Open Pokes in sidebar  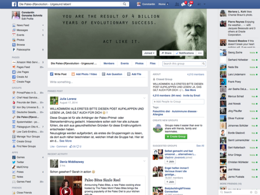tap(20, 172)
